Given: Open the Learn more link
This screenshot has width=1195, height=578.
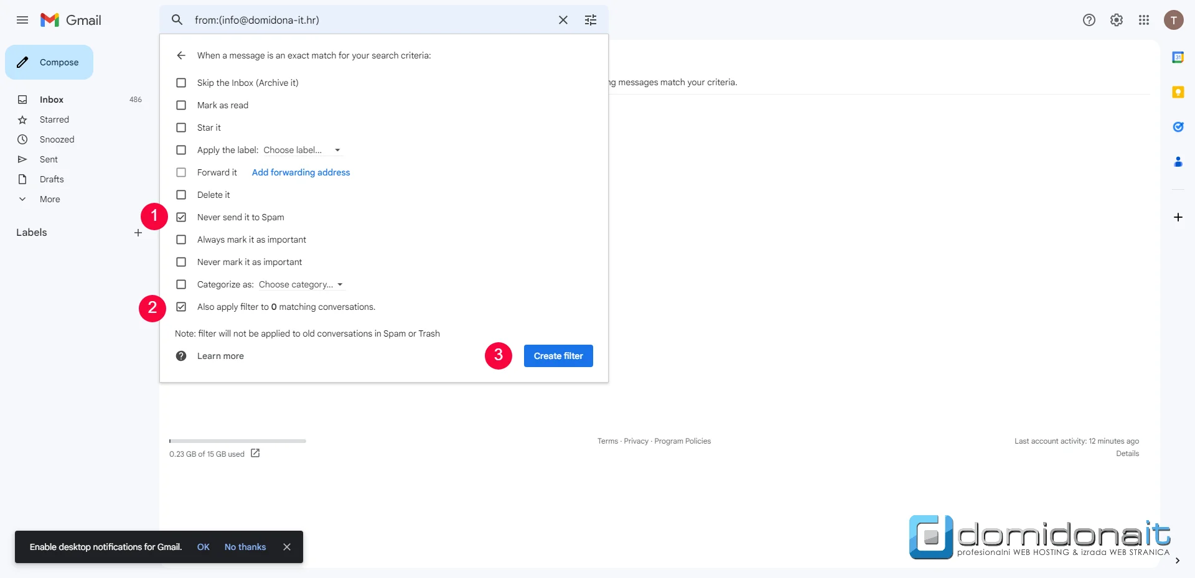Looking at the screenshot, I should (220, 356).
